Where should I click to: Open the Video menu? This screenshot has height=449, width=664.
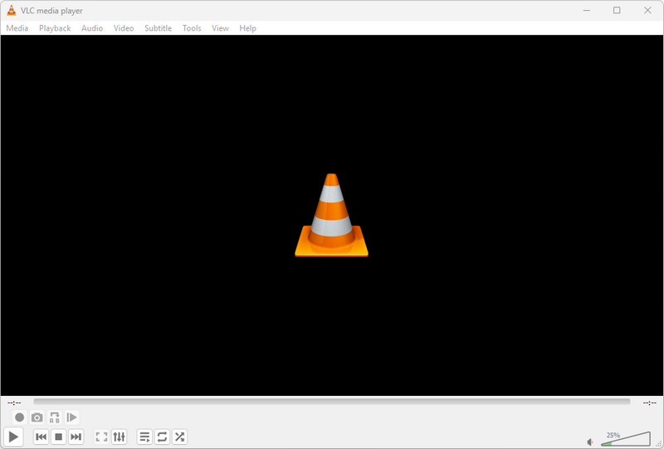pos(124,28)
